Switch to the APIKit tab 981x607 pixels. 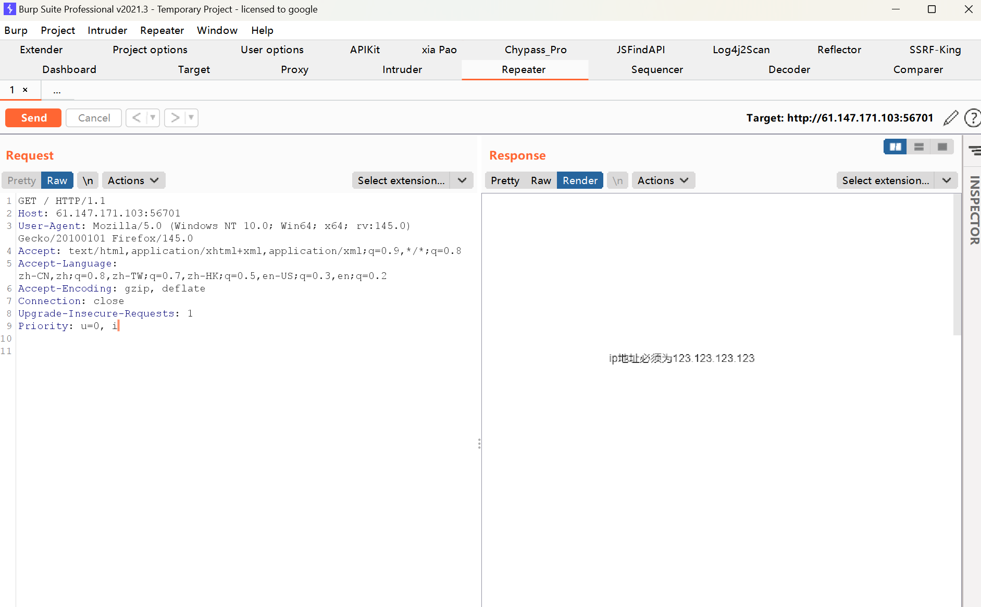[x=365, y=50]
